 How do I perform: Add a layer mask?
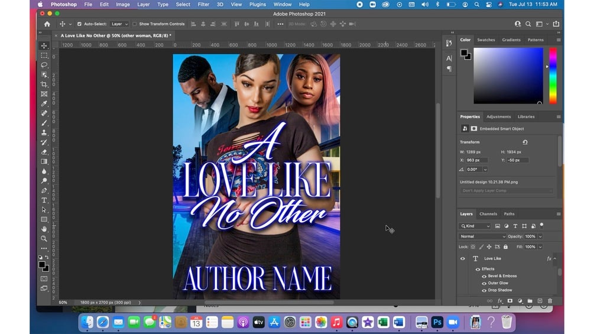510,301
